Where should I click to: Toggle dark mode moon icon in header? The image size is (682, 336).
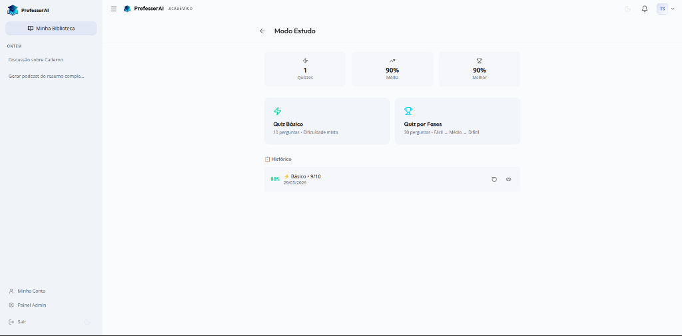(x=627, y=9)
